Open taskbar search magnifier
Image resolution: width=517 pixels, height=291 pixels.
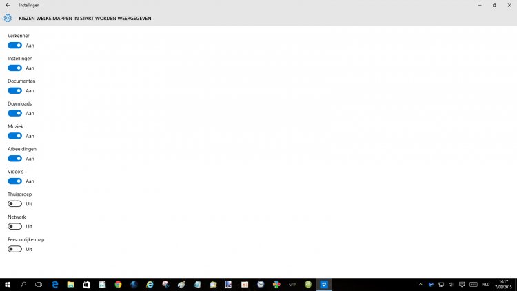[23, 284]
